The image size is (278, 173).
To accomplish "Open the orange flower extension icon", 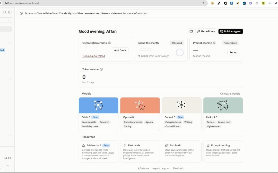I will [x=212, y=3].
